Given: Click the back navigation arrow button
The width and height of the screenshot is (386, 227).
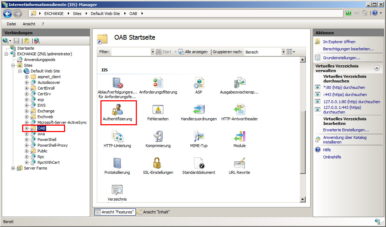Looking at the screenshot, I should [8, 14].
